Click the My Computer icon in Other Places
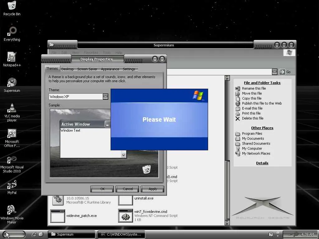The image size is (319, 239). pos(238,148)
